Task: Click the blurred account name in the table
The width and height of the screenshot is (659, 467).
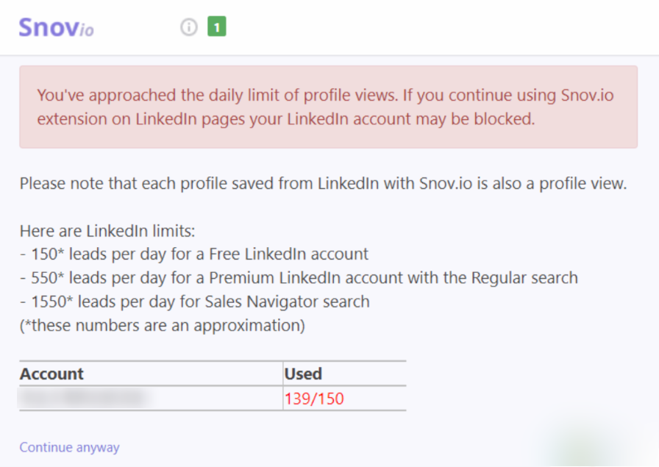Action: [84, 398]
